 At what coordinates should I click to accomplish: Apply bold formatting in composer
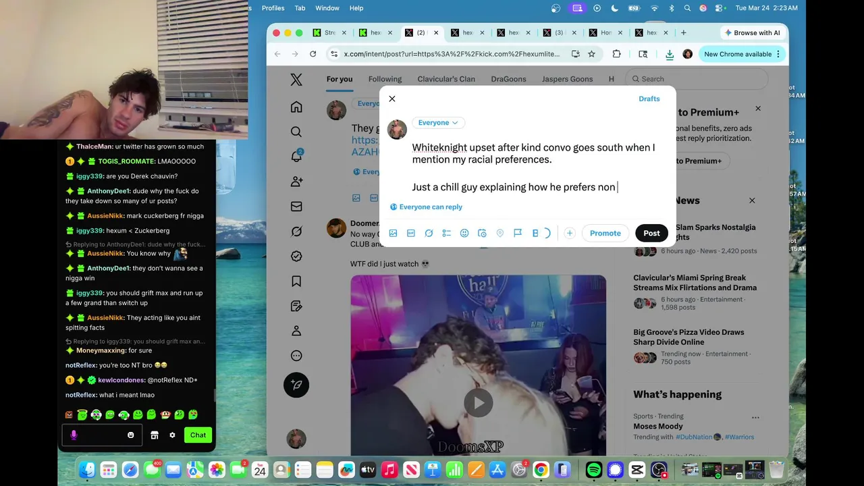(535, 233)
